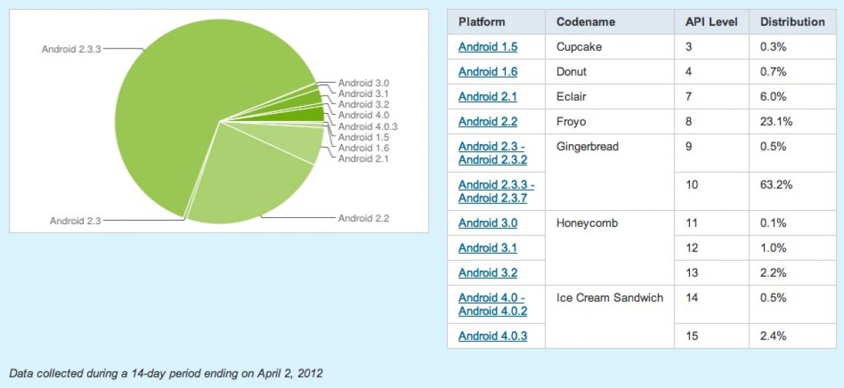This screenshot has height=388, width=844.
Task: Click the Android 2.3 label beside pie chart
Action: 75,221
